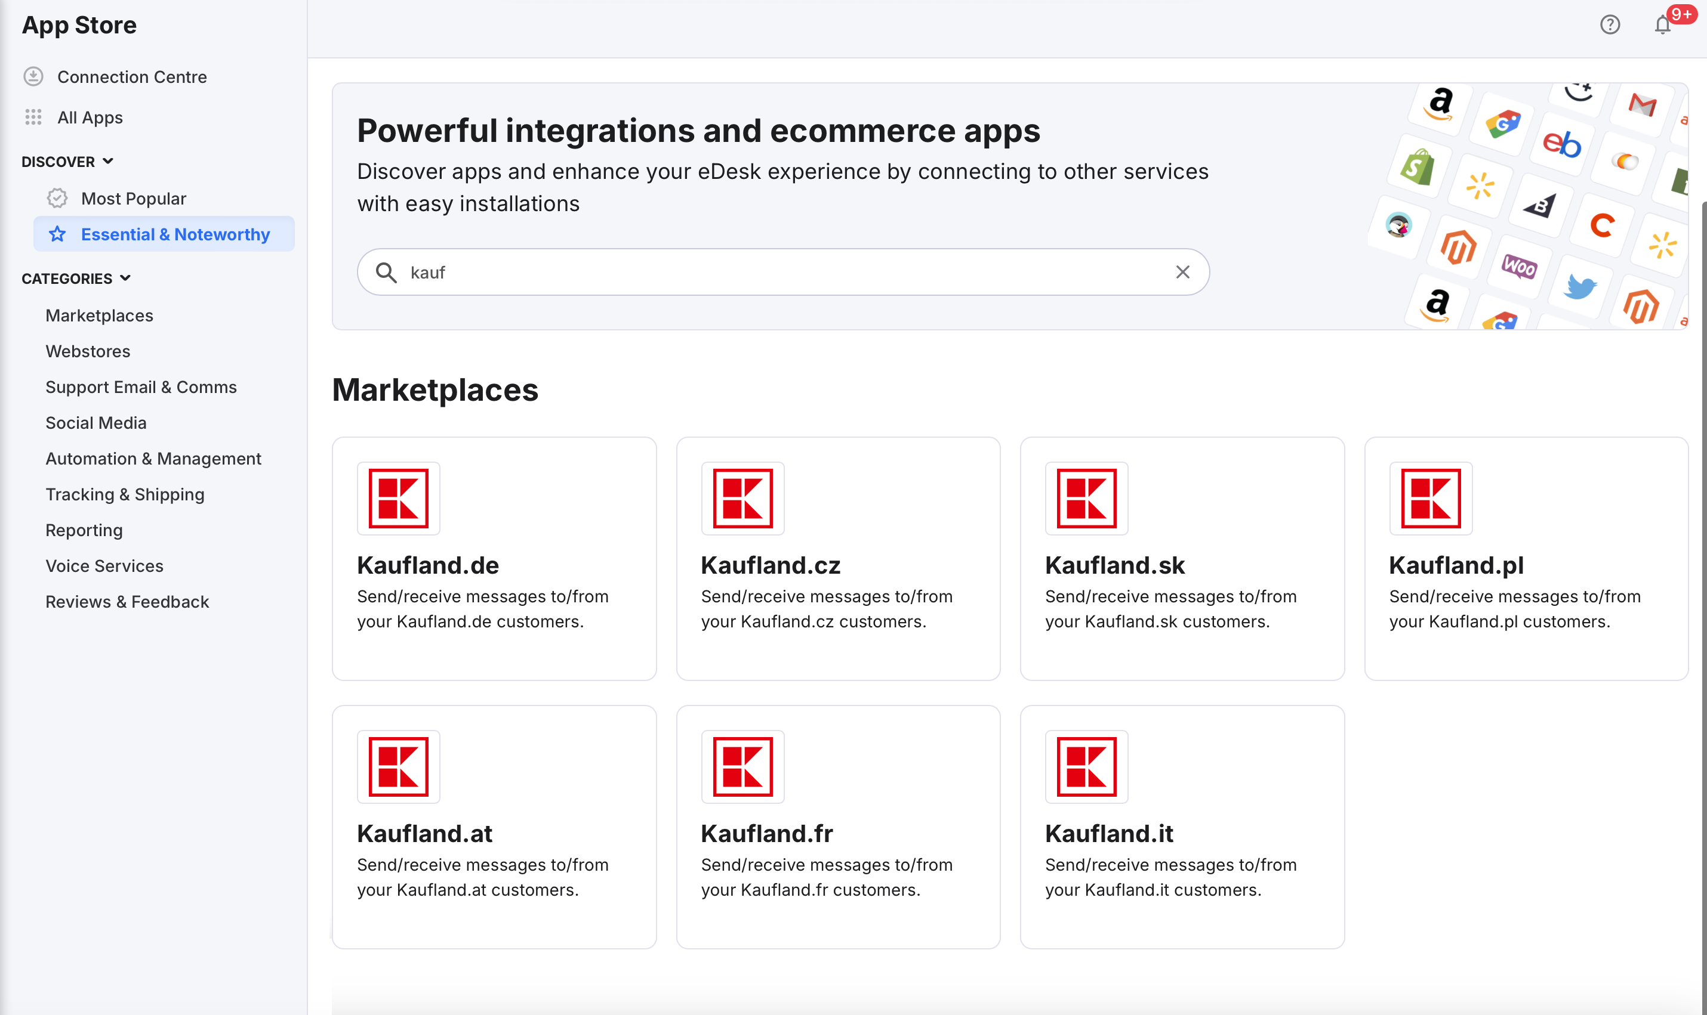Open the Kaufland.de app title
Image resolution: width=1707 pixels, height=1015 pixels.
(x=428, y=565)
